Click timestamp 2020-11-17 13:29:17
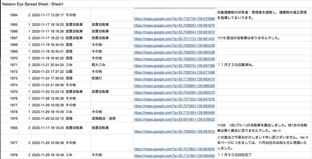The width and height of the screenshot is (312, 159). [48, 15]
